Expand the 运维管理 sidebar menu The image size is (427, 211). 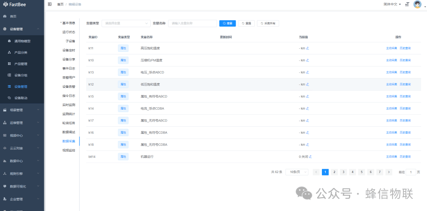(x=22, y=123)
